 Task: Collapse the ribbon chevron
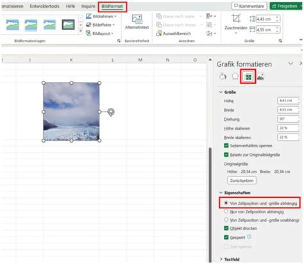(x=301, y=40)
